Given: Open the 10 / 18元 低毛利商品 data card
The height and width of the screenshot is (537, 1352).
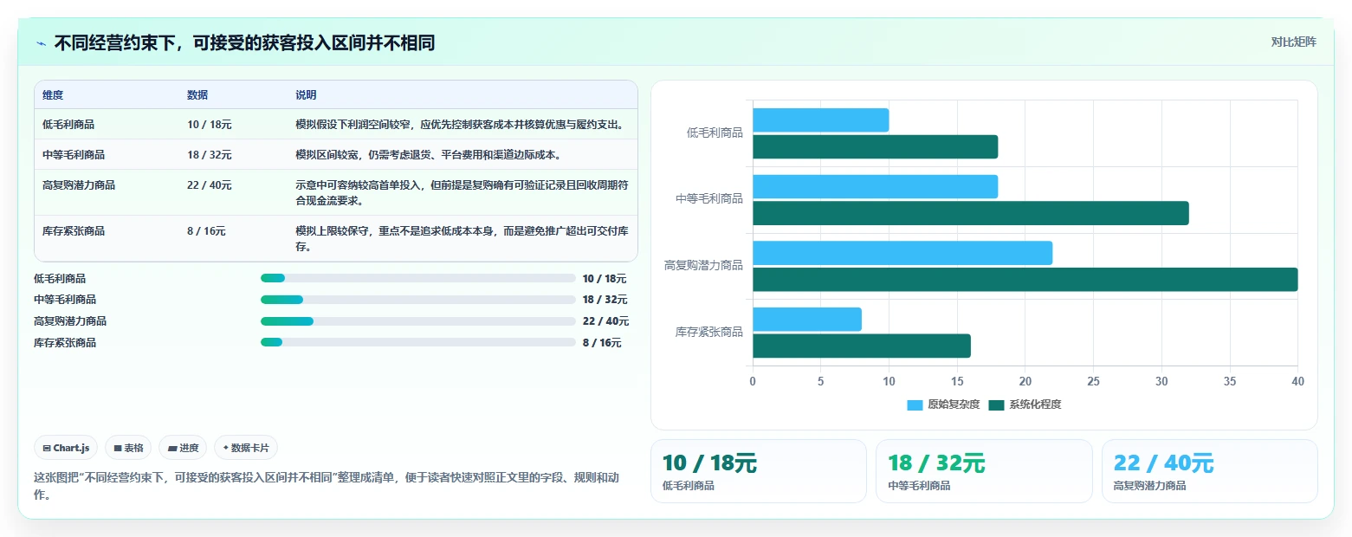Looking at the screenshot, I should (x=758, y=471).
